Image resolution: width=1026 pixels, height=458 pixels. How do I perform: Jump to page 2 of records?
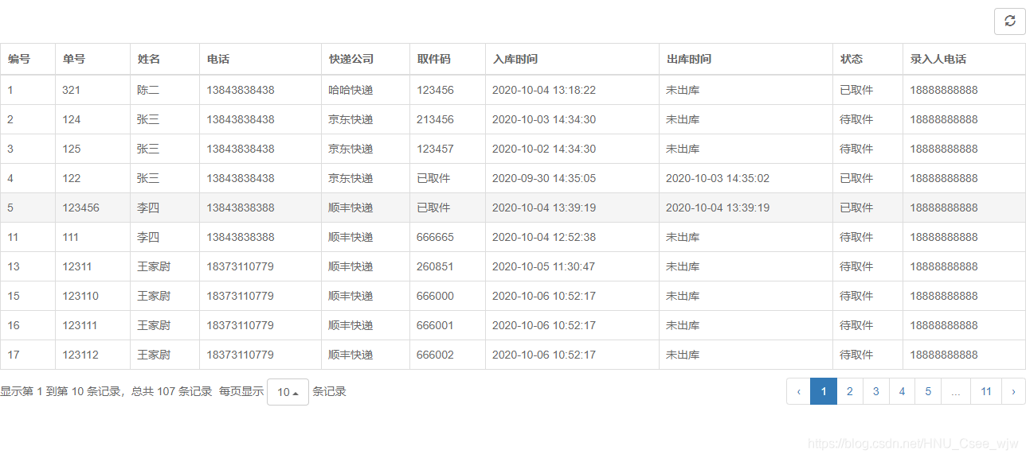click(x=850, y=391)
